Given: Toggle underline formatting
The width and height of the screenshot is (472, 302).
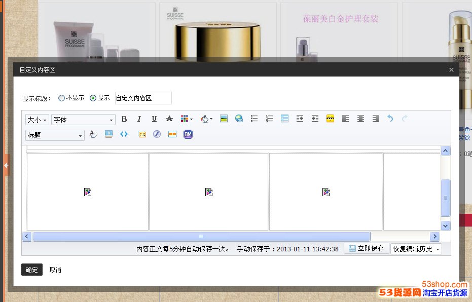Looking at the screenshot, I should tap(154, 119).
